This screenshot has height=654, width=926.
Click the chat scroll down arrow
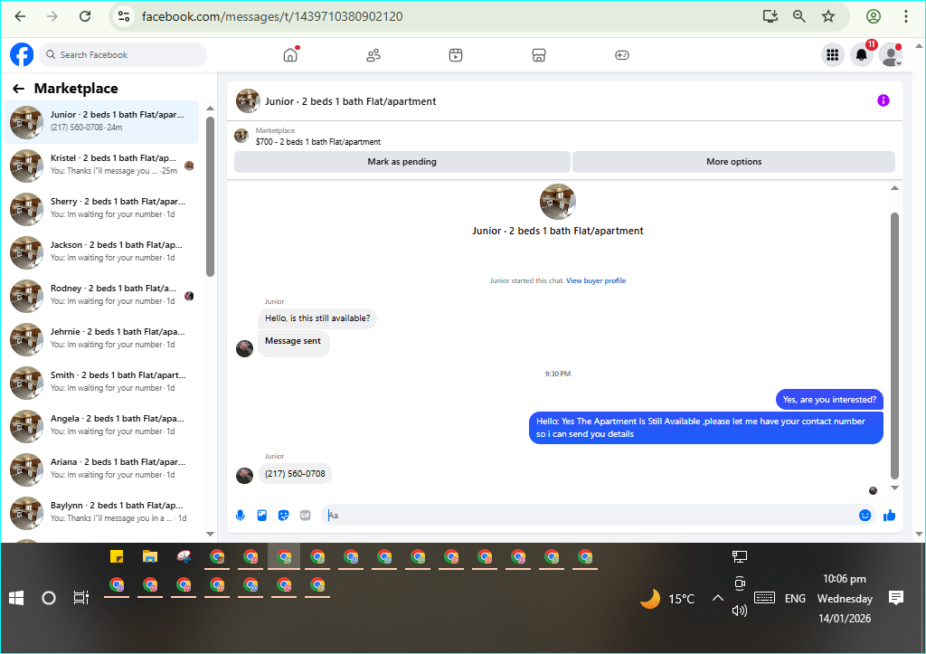(x=894, y=488)
